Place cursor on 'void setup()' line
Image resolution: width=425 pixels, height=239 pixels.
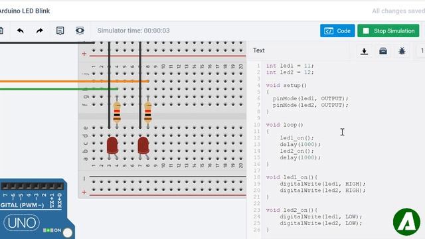pyautogui.click(x=286, y=86)
